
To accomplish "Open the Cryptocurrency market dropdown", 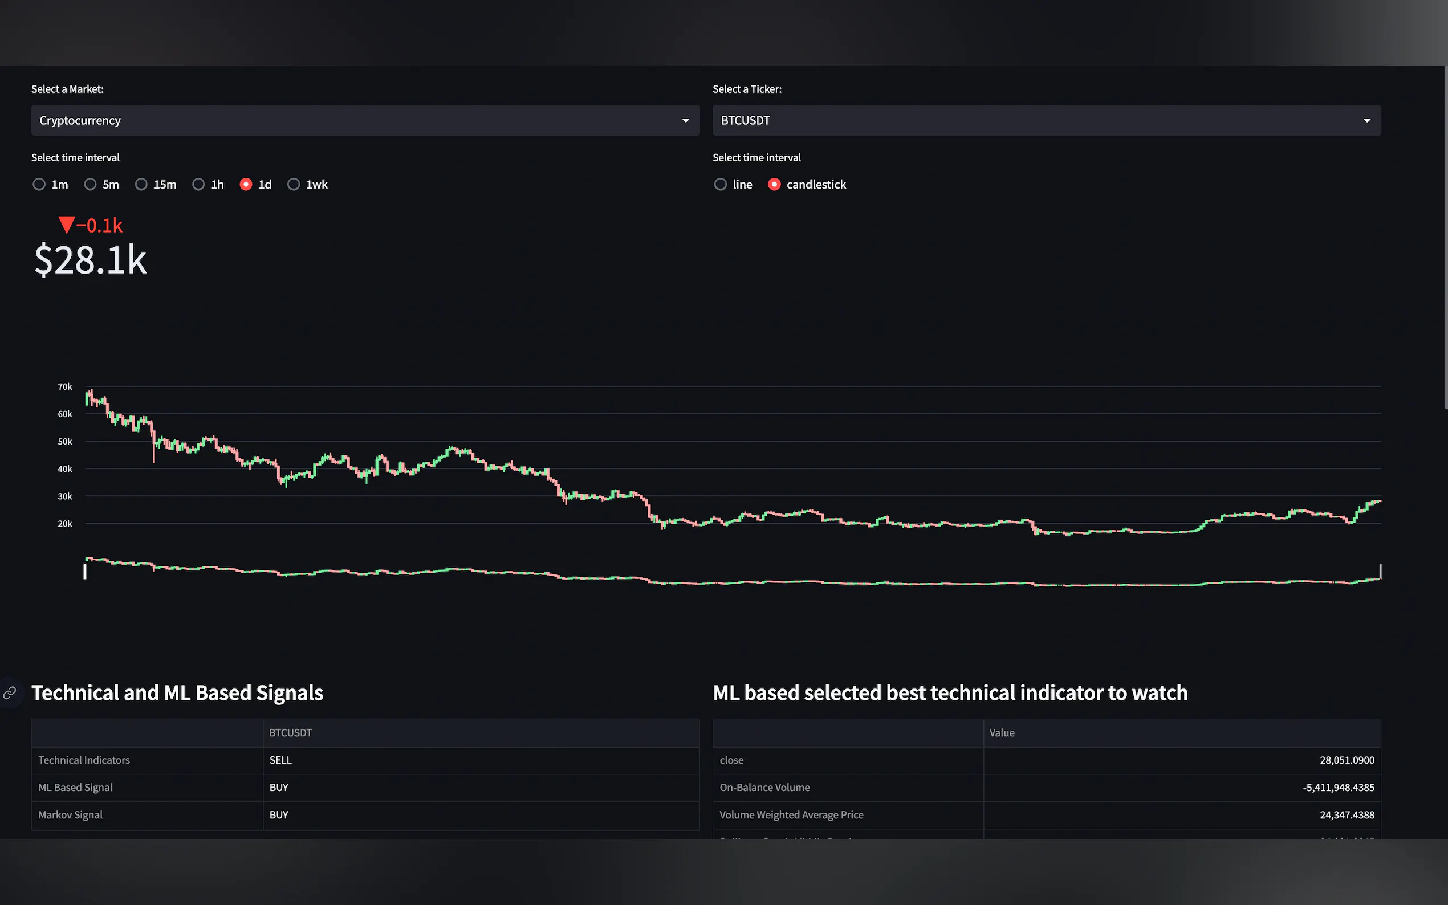I will (359, 121).
